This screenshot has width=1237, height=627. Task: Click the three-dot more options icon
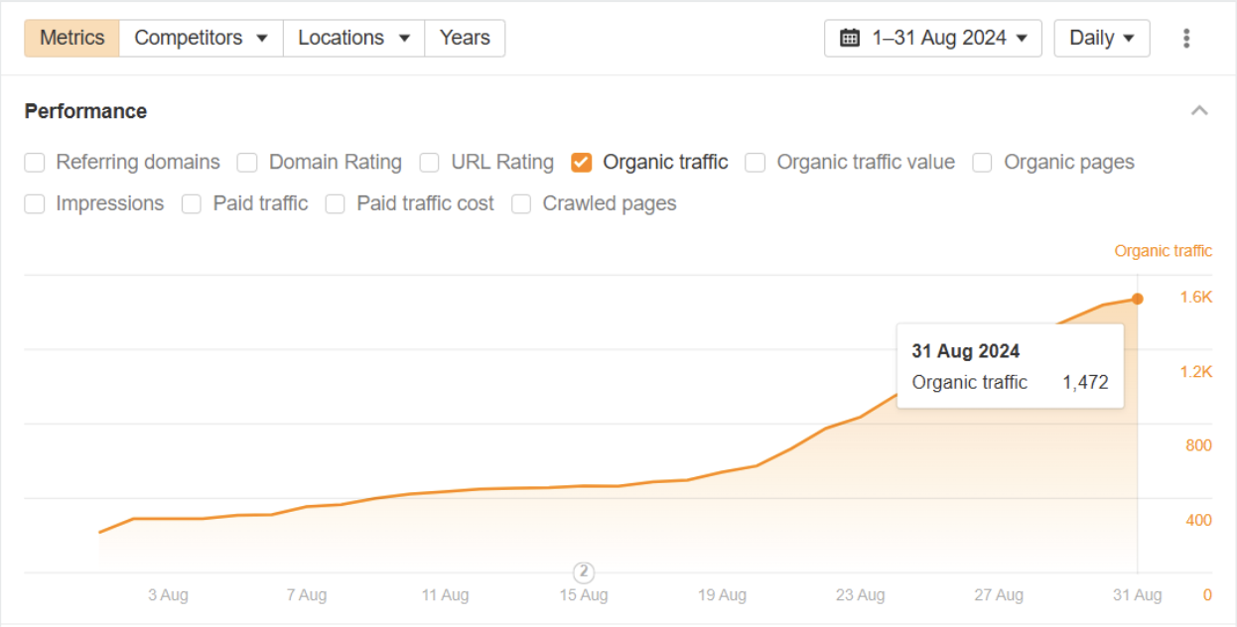click(1186, 39)
